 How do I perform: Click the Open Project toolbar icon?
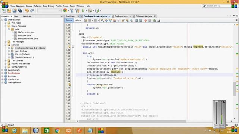pos(15,11)
